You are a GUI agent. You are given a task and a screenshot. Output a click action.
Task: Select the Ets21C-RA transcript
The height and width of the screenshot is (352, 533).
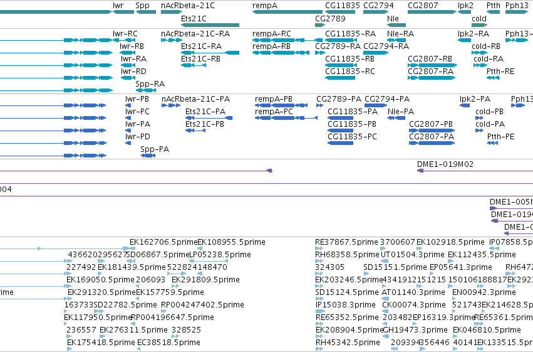coord(210,53)
